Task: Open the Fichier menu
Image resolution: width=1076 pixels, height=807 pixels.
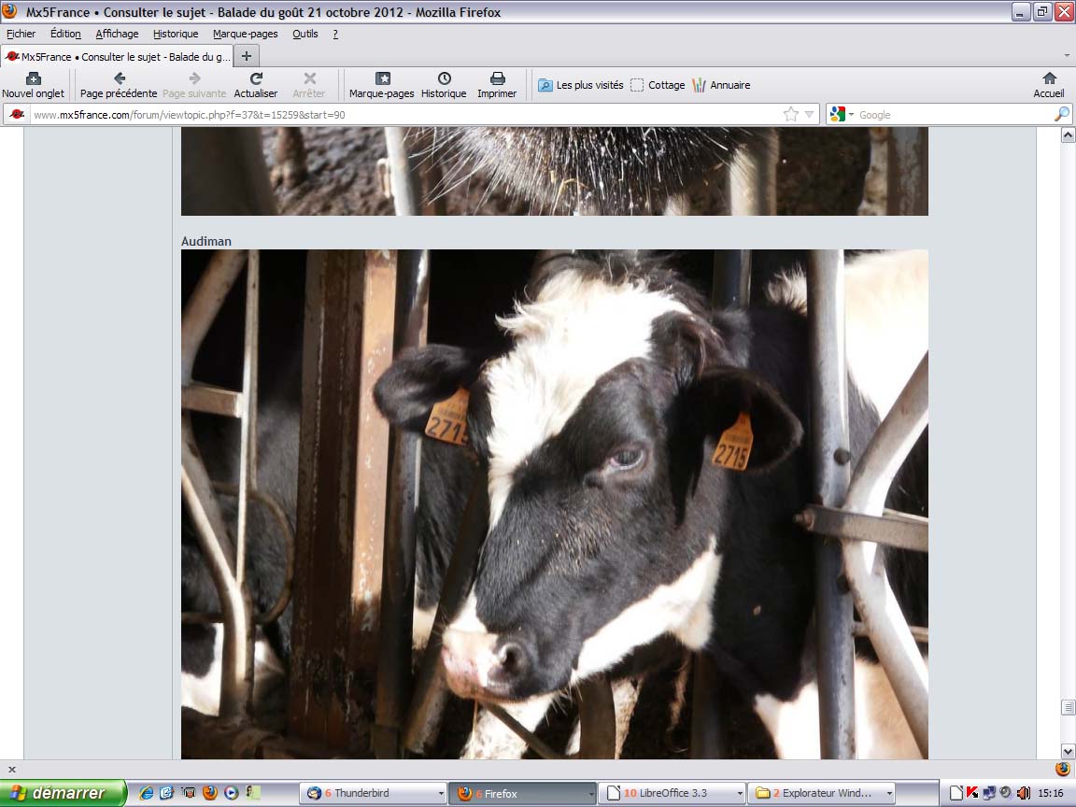Action: (21, 34)
